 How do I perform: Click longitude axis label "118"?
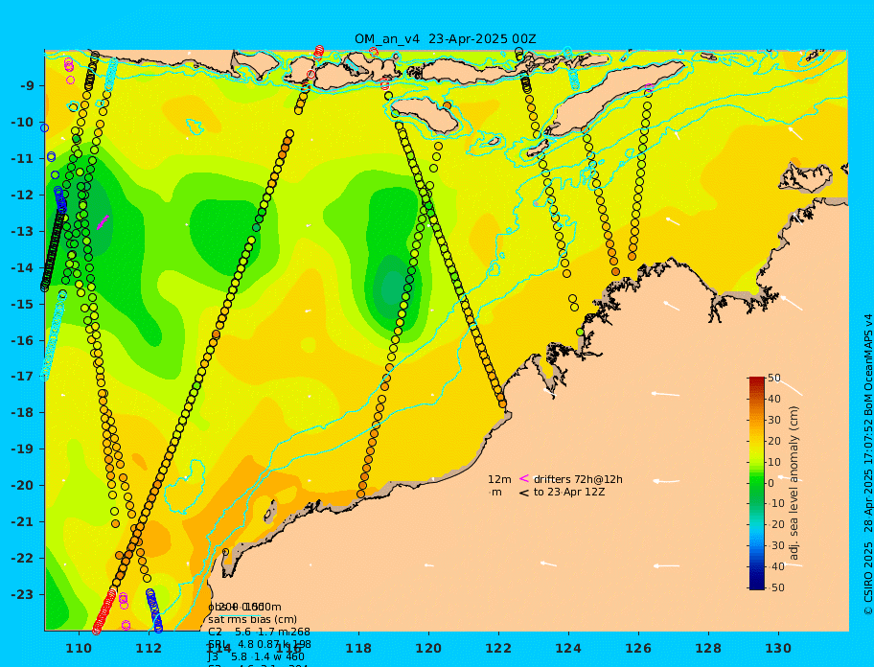358,648
